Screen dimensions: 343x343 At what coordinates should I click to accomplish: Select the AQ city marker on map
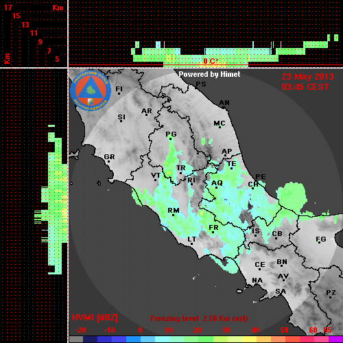pyautogui.click(x=217, y=184)
